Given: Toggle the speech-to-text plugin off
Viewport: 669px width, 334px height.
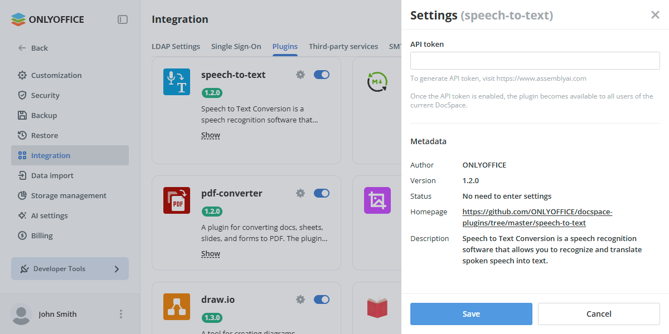Looking at the screenshot, I should (322, 75).
